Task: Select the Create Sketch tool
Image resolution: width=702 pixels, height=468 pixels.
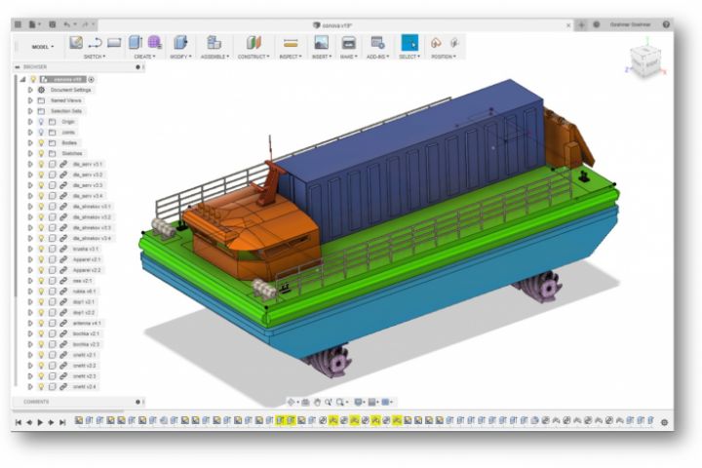Action: tap(76, 43)
